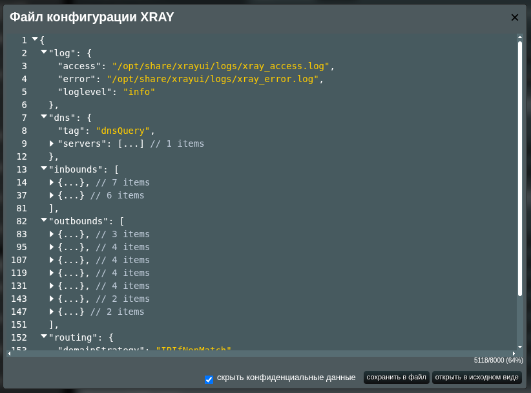Click the 'Файл конфигурации XRAY' title

(92, 17)
